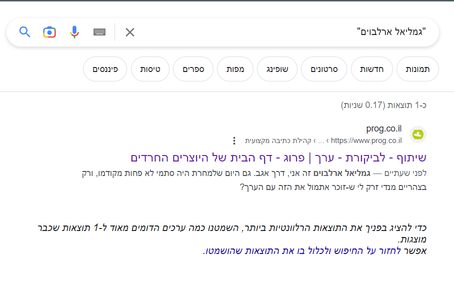Screen dimensions: 454x288
Task: Select the ספרים search filter
Action: click(x=193, y=69)
